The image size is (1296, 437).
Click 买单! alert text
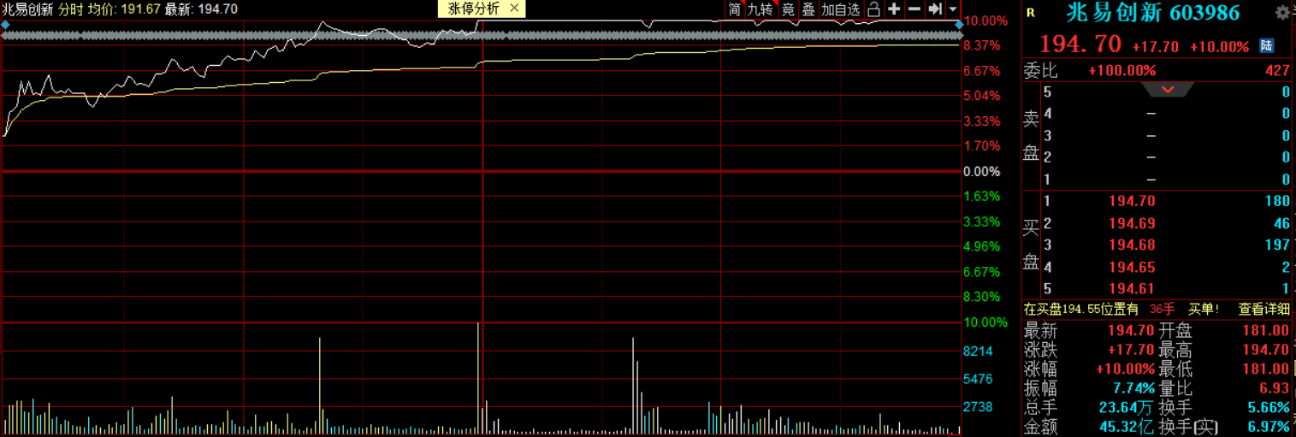(1204, 309)
